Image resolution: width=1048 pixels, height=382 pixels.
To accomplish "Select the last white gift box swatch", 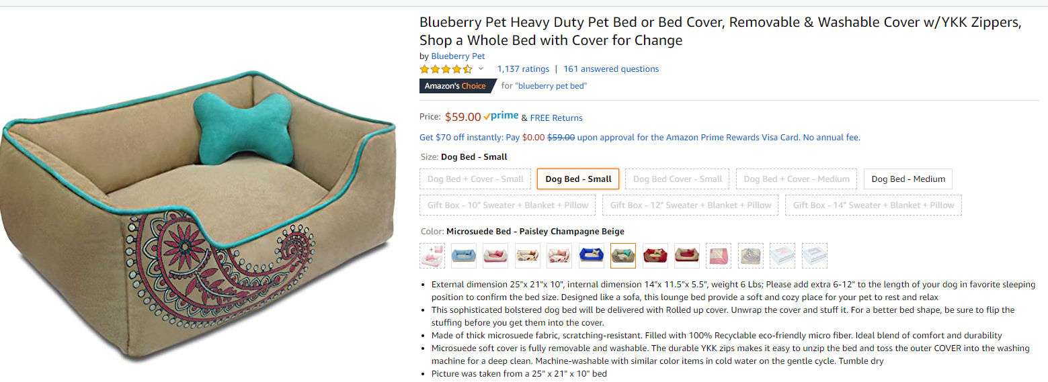I will point(815,256).
